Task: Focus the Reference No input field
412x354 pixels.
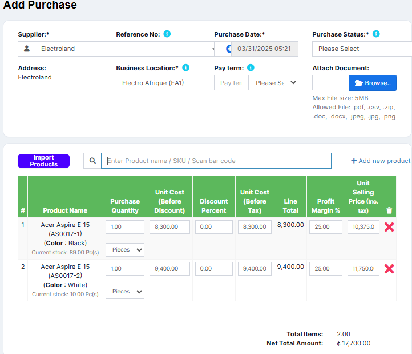Action: click(158, 49)
